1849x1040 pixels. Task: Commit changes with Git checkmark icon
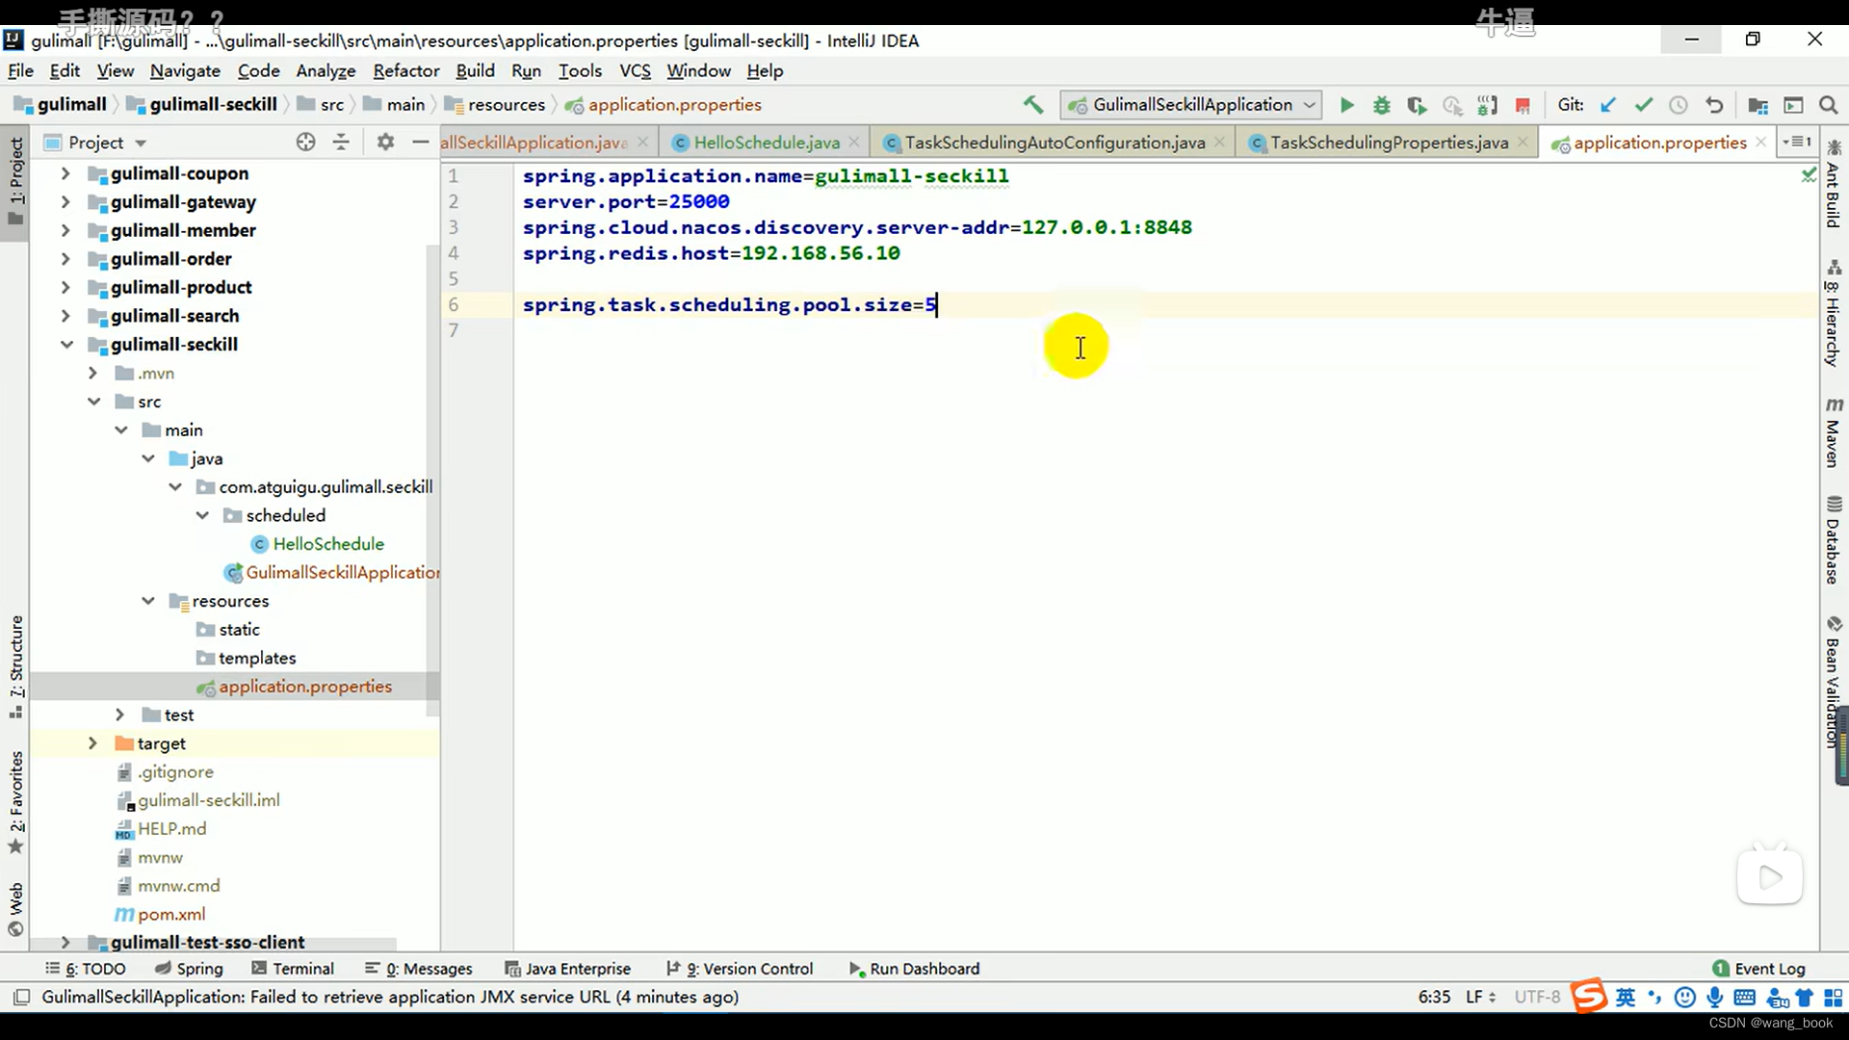(x=1644, y=105)
